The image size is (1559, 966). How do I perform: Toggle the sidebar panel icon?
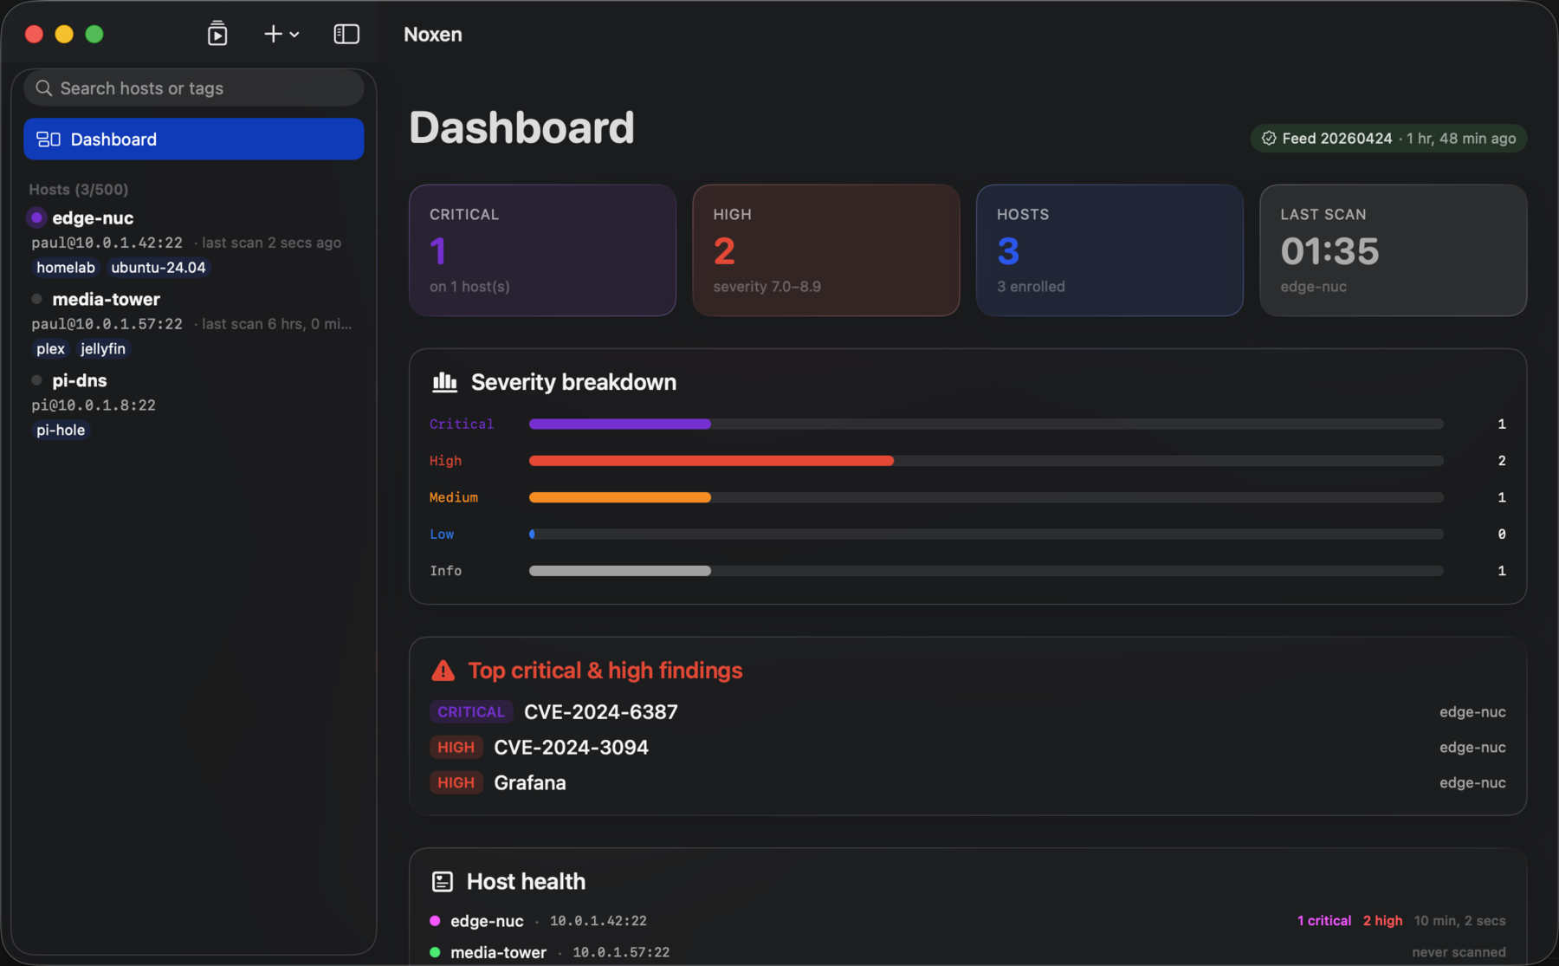[346, 34]
